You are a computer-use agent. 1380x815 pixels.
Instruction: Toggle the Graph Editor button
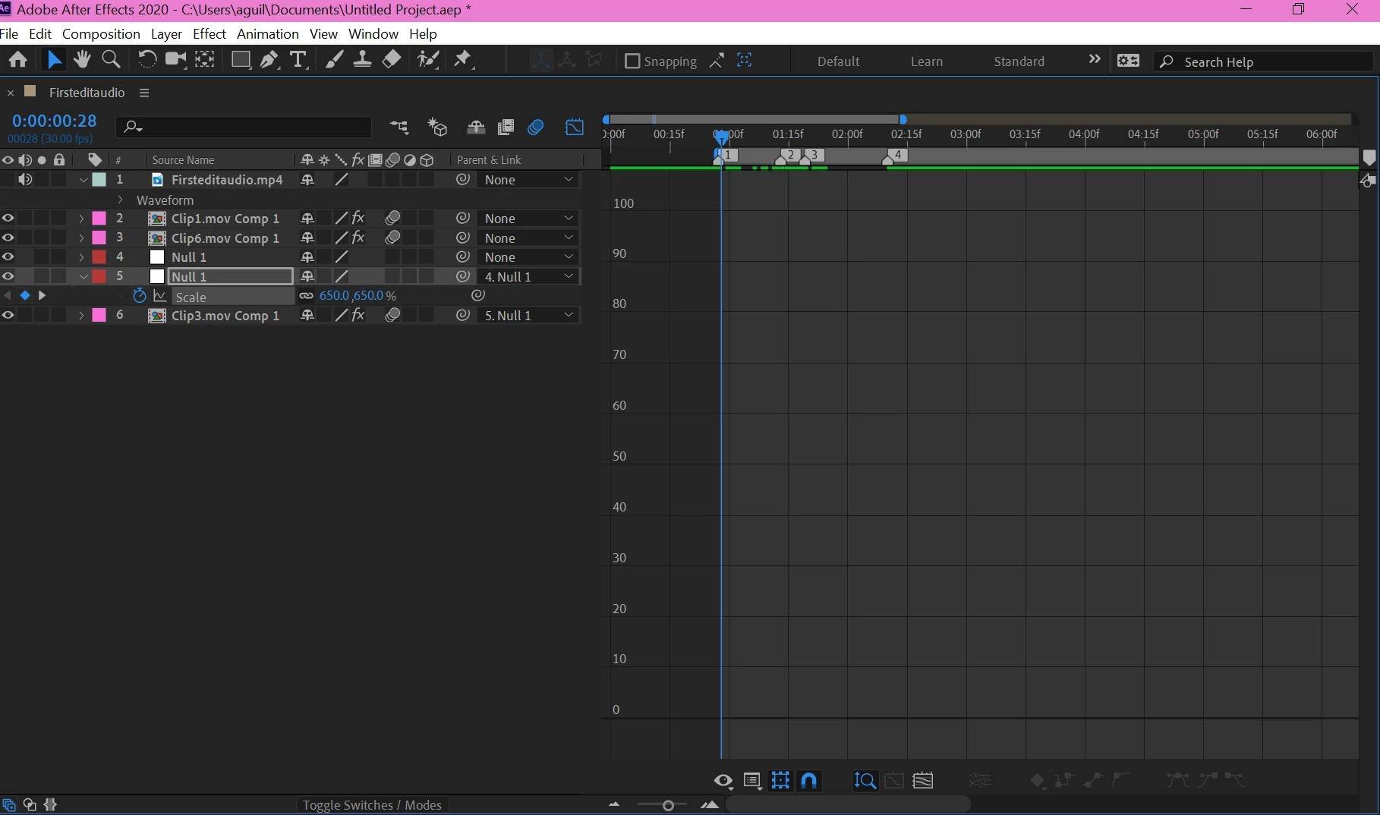[x=575, y=127]
